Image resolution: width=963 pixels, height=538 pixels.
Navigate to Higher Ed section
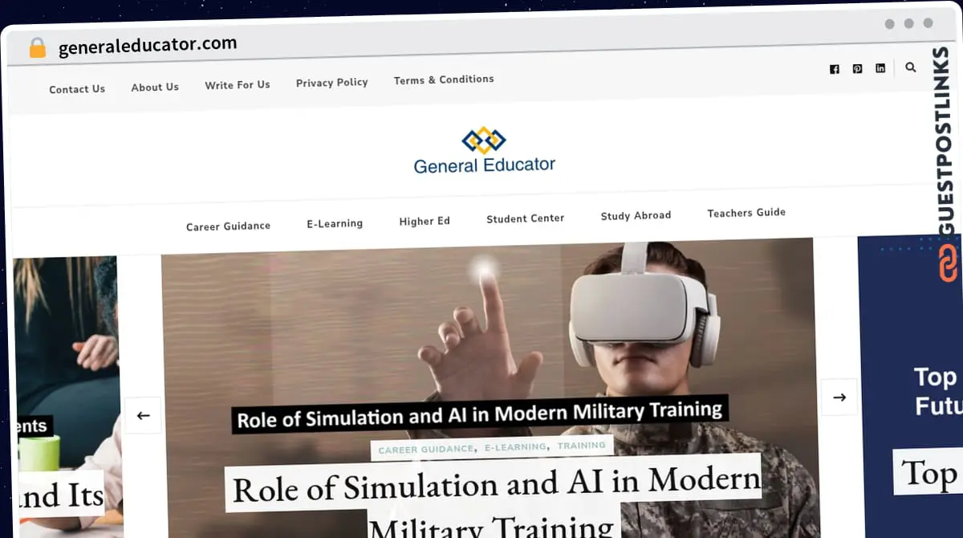point(425,222)
